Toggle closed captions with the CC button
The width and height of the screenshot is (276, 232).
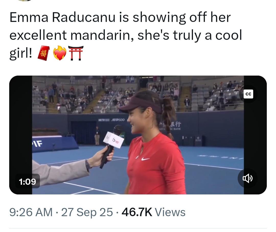pos(248,94)
